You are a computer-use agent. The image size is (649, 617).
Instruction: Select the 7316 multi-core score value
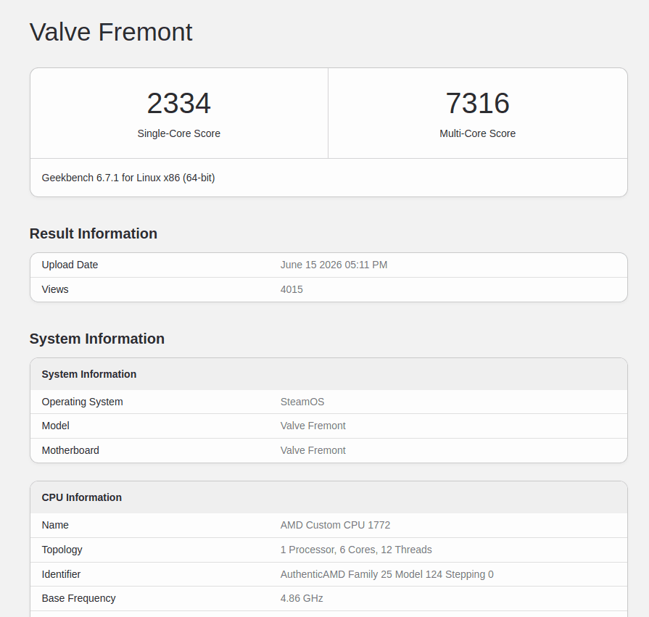tap(477, 103)
